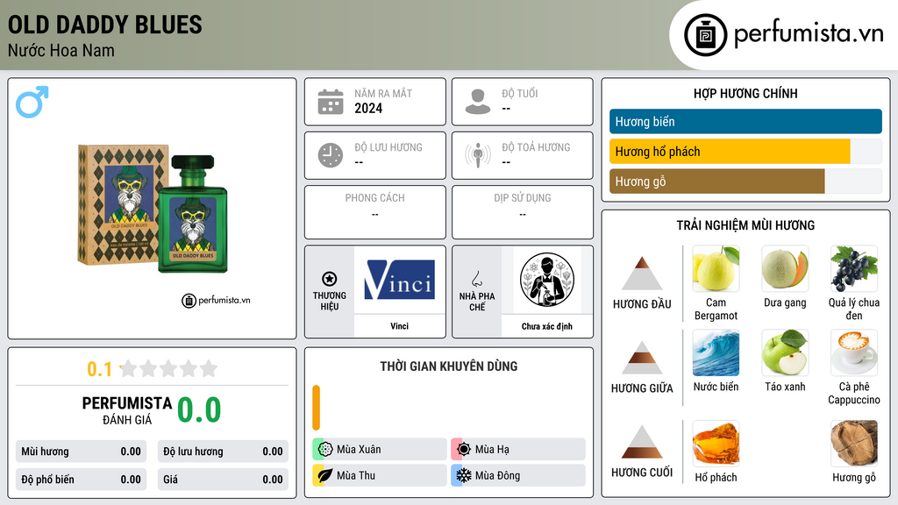The image size is (898, 505).
Task: Click the perfumista.vn watermark under the bottle
Action: (216, 300)
